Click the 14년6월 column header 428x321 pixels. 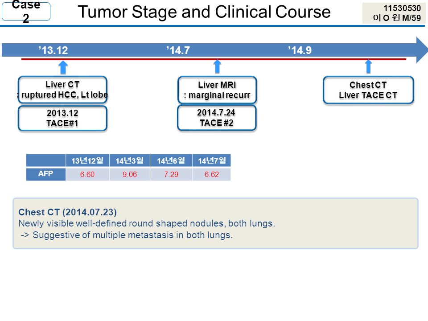pos(171,160)
